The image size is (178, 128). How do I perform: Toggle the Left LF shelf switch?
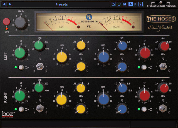21,67
